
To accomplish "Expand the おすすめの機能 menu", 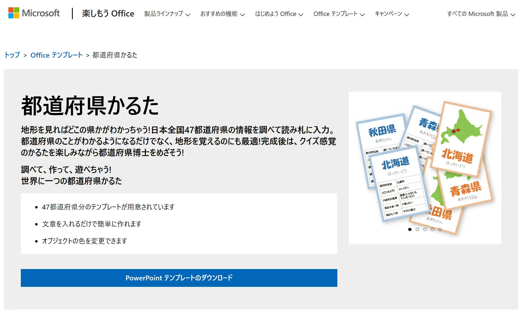I will (222, 14).
